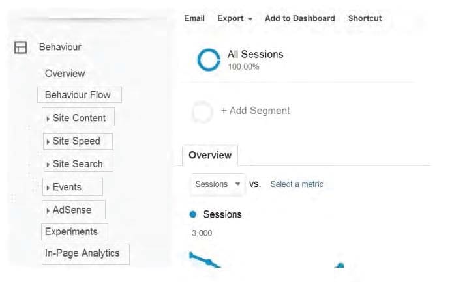This screenshot has height=282, width=452.
Task: Open the Sessions metric dropdown
Action: 217,184
